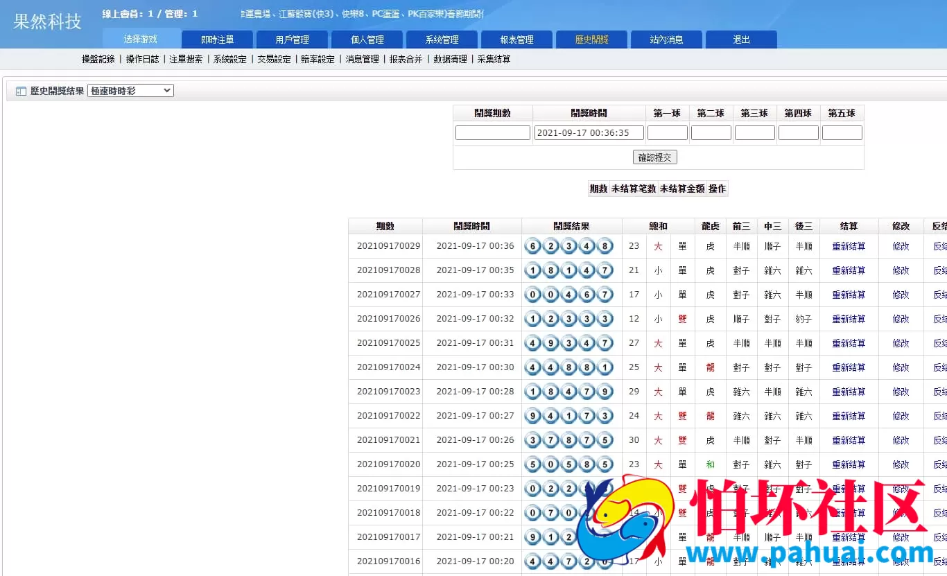This screenshot has height=576, width=947.
Task: Click 采集结算 in the toolbar
Action: pyautogui.click(x=494, y=59)
